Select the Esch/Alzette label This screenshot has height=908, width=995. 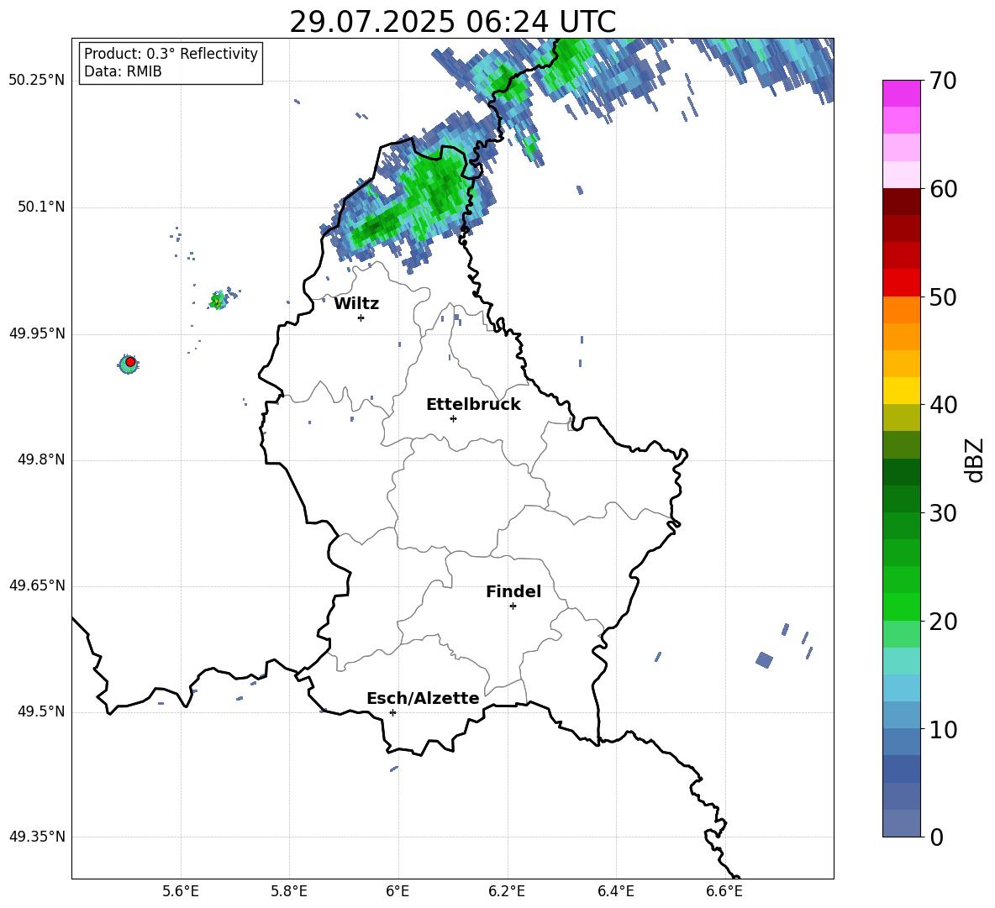click(x=424, y=698)
